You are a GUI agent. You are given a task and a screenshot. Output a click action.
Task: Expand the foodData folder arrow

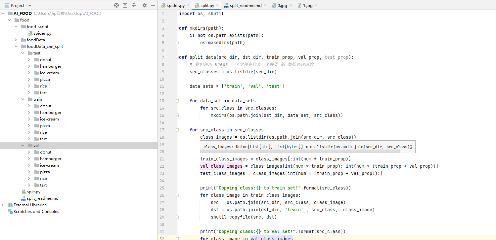(x=16, y=40)
